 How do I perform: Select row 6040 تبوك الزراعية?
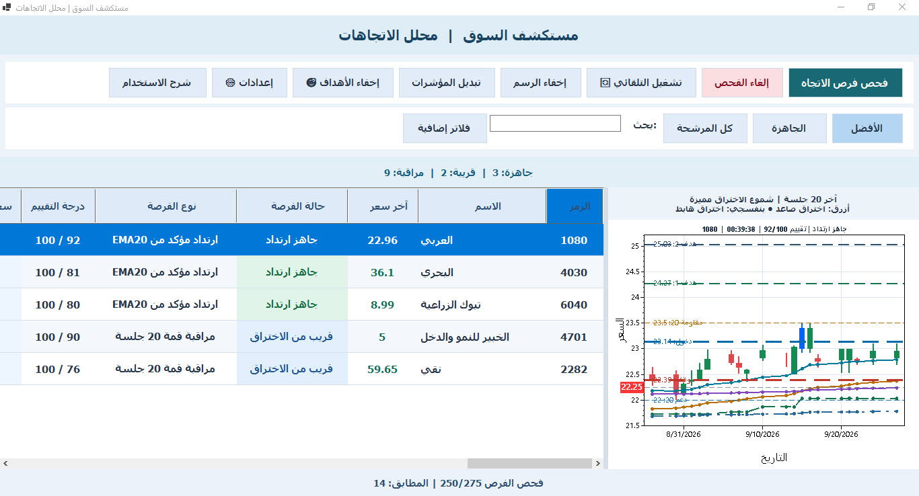click(x=301, y=304)
